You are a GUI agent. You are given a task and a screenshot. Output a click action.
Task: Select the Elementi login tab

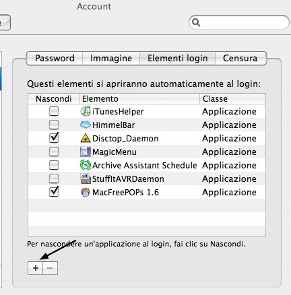click(177, 59)
